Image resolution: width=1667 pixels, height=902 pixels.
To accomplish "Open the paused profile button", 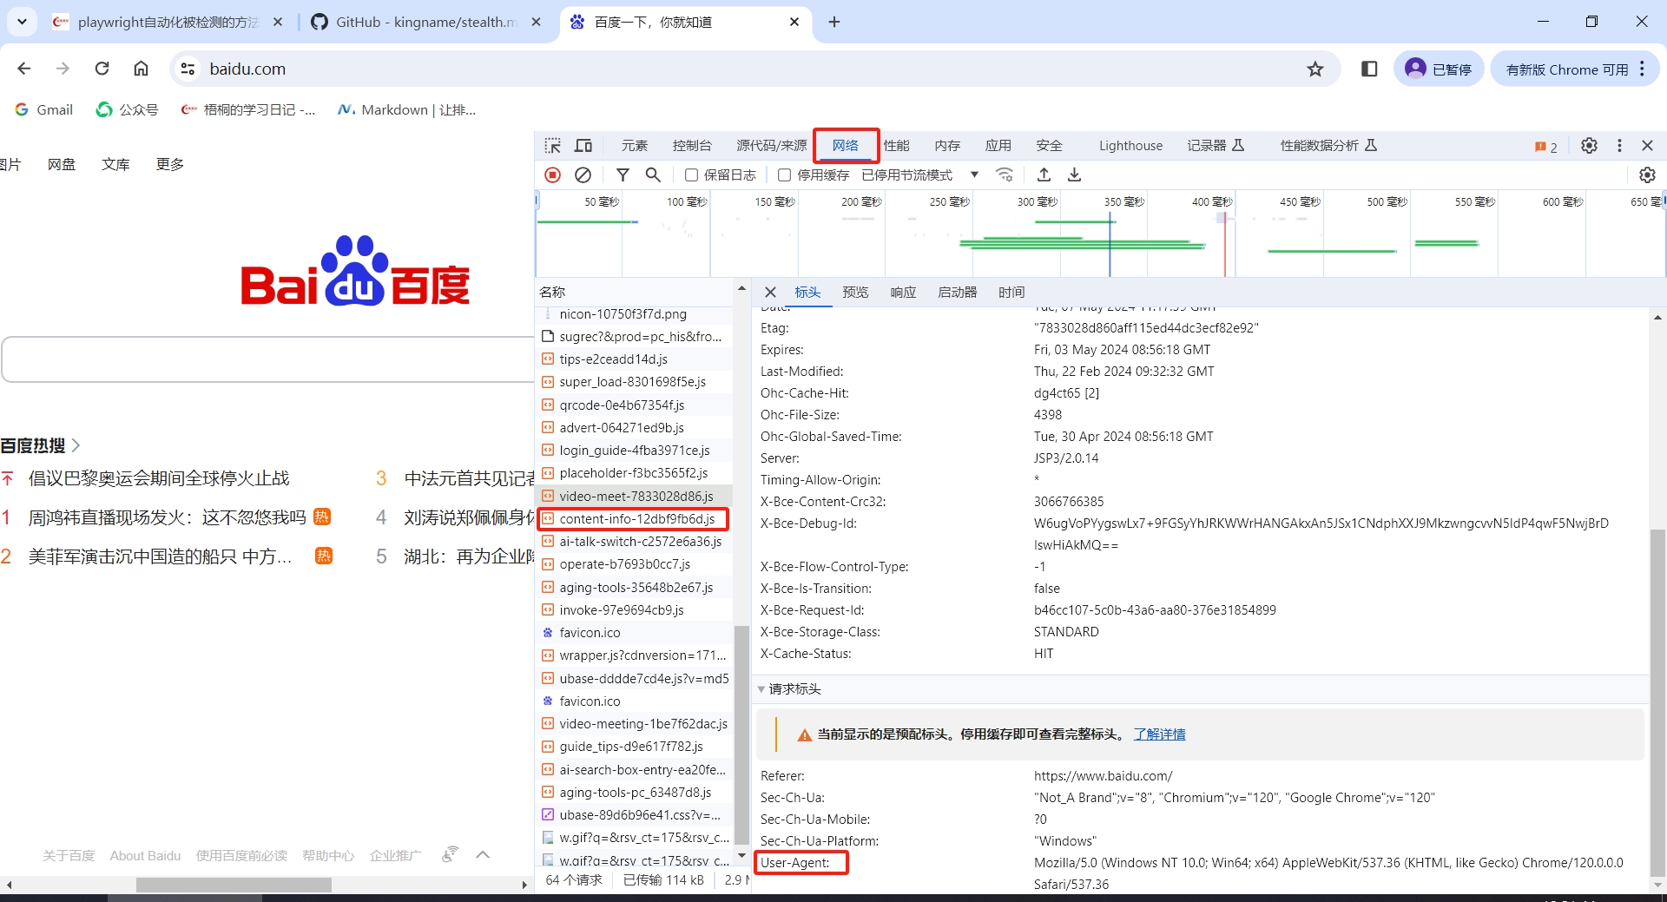I will (1438, 69).
